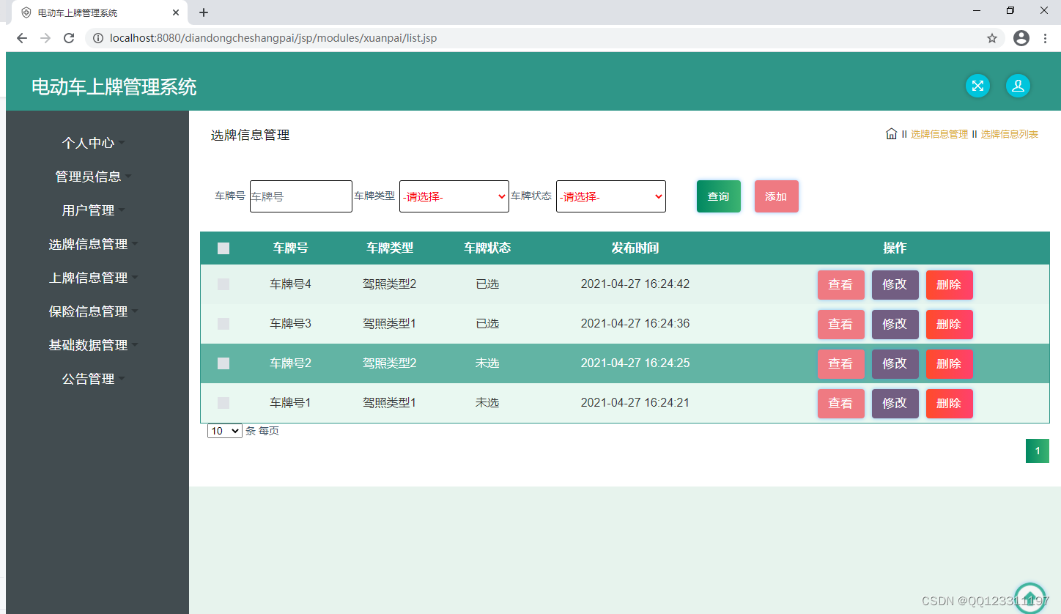Click 选牌信息管理 breadcrumb link
Screen dimensions: 1061x614
(939, 134)
